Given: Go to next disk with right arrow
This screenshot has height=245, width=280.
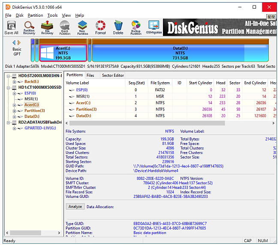Looking at the screenshot, I should 19,42.
